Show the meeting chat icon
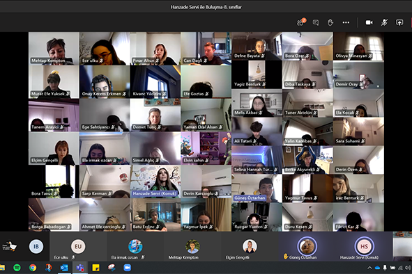 click(316, 22)
